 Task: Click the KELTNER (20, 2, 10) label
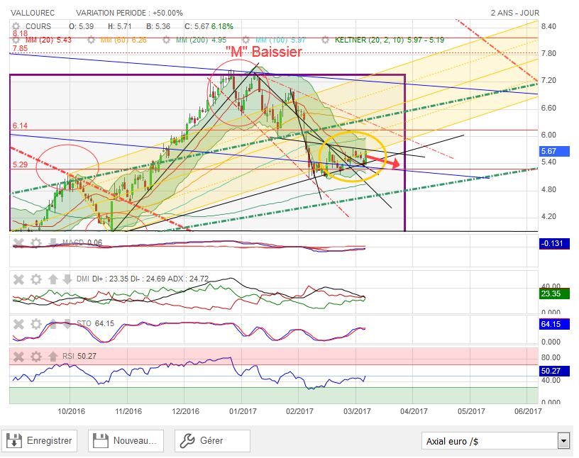click(x=390, y=40)
